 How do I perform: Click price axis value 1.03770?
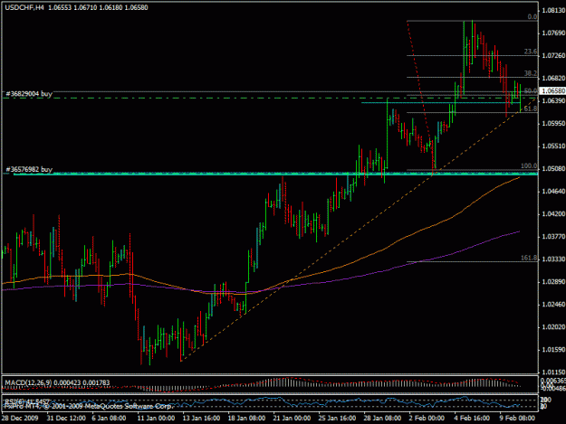[x=553, y=236]
